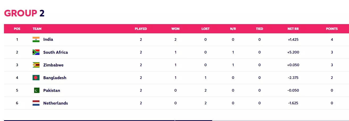Click the Netherlands flag icon

[36, 103]
